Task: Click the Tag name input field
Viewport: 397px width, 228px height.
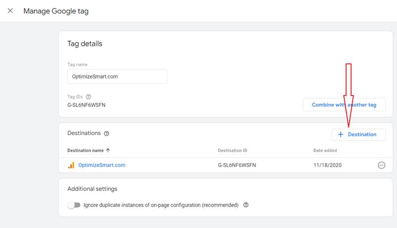Action: (117, 76)
